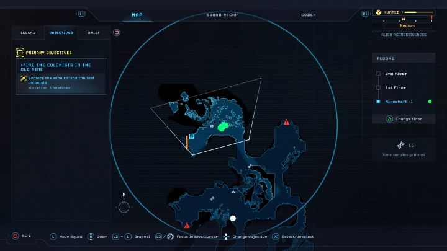The width and height of the screenshot is (447, 251).
Task: Click the Back button
Action: (22, 236)
